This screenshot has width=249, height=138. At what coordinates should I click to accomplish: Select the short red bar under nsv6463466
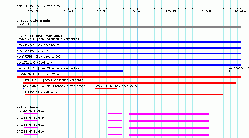[106, 89]
